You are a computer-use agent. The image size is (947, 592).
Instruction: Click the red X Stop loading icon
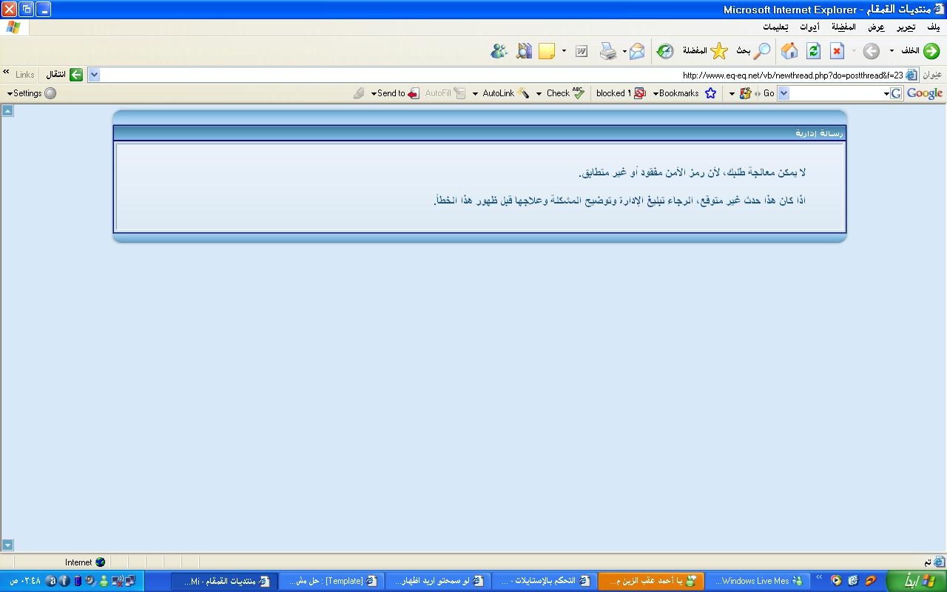point(837,51)
